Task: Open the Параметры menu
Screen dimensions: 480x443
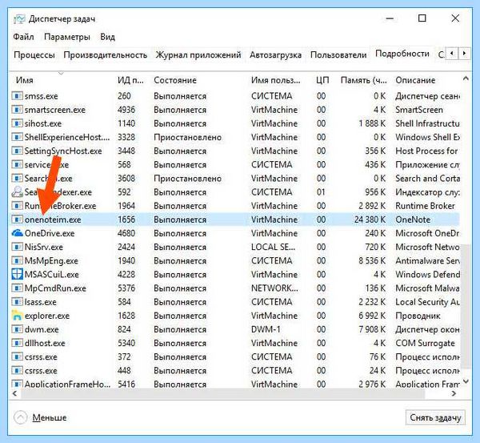Action: point(67,37)
